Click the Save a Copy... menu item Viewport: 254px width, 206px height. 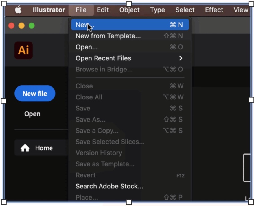coord(130,131)
